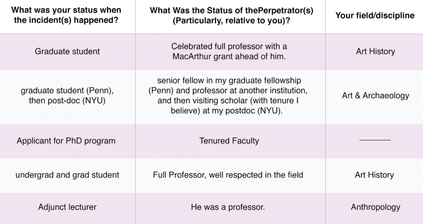This screenshot has width=423, height=224.
Task: Click the 'Your field/discipline' column header
Action: tap(375, 16)
